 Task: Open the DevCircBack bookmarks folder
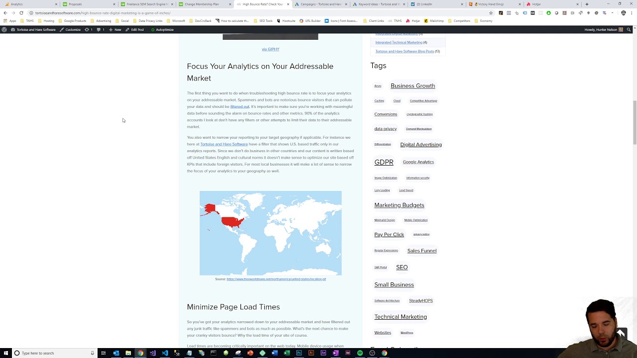tap(200, 21)
